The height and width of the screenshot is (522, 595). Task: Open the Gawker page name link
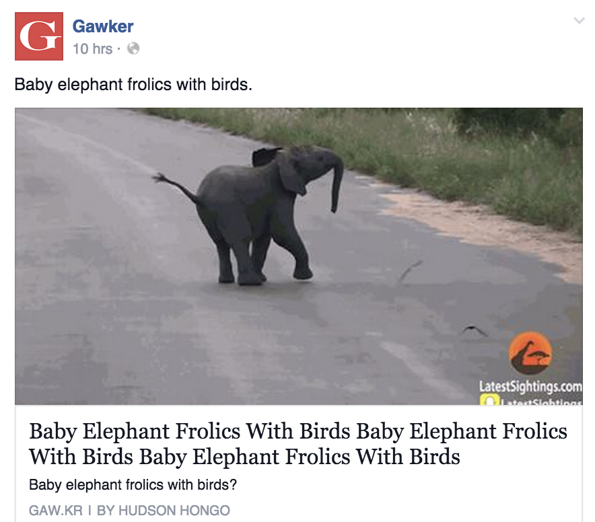tap(103, 26)
